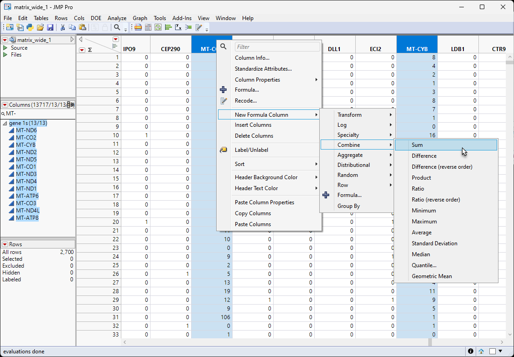
Task: Click the Cut scissors toolbar icon
Action: [62, 27]
